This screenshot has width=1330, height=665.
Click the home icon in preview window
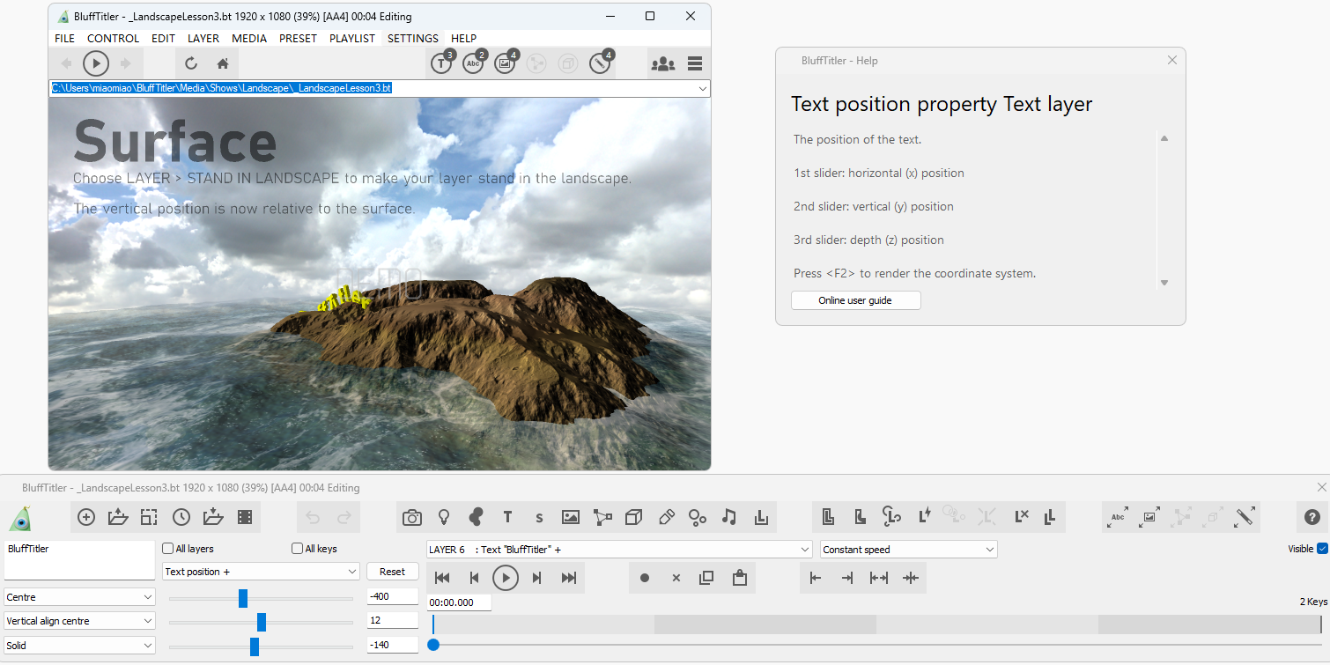click(x=223, y=63)
